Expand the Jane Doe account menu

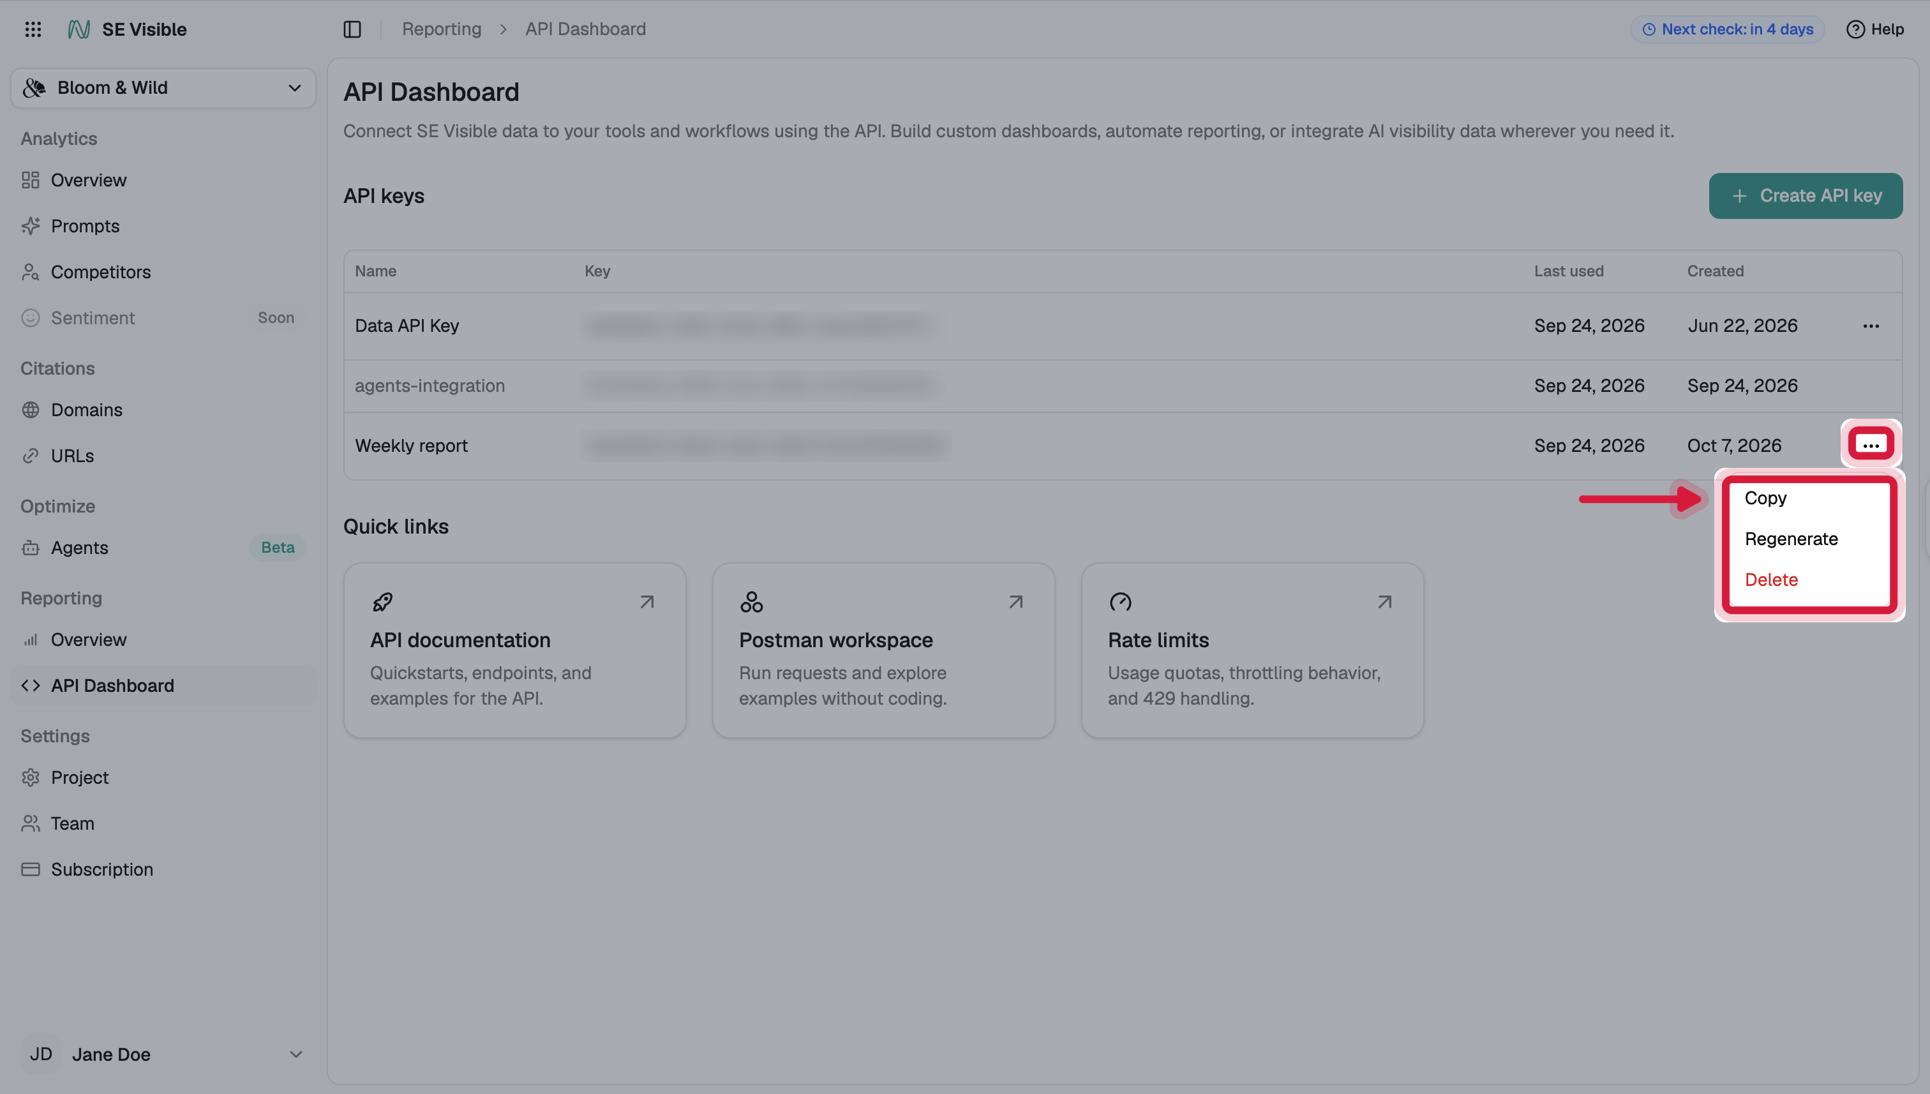[163, 1054]
